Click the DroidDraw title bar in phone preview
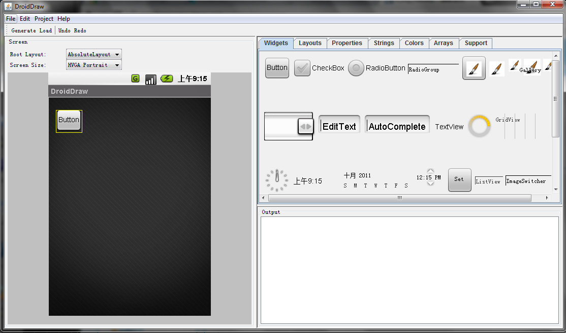The image size is (566, 333). tap(130, 91)
